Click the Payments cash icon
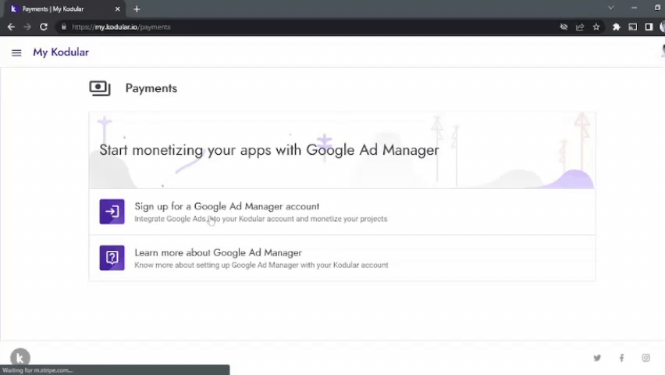Image resolution: width=665 pixels, height=375 pixels. [x=100, y=88]
